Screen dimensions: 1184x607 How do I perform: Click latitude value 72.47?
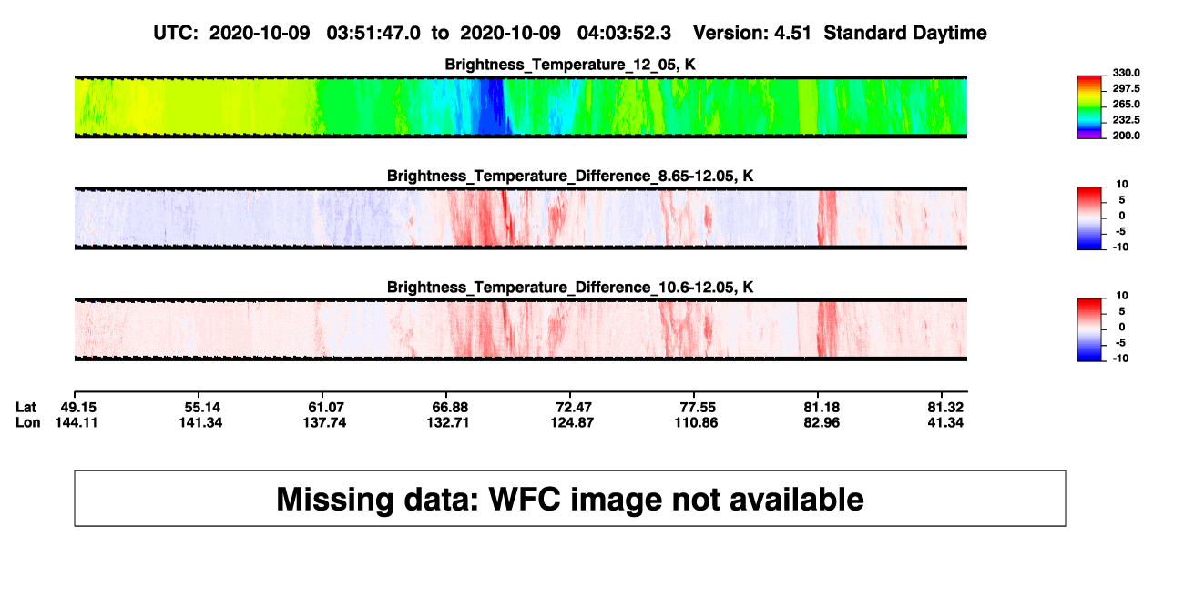574,407
